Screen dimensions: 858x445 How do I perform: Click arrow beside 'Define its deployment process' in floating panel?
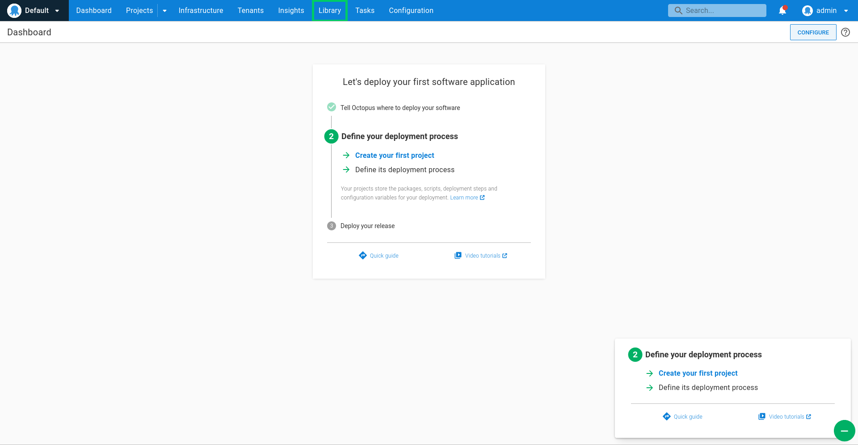click(x=650, y=387)
